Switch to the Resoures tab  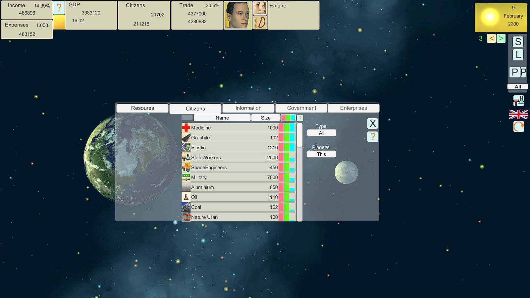point(142,108)
